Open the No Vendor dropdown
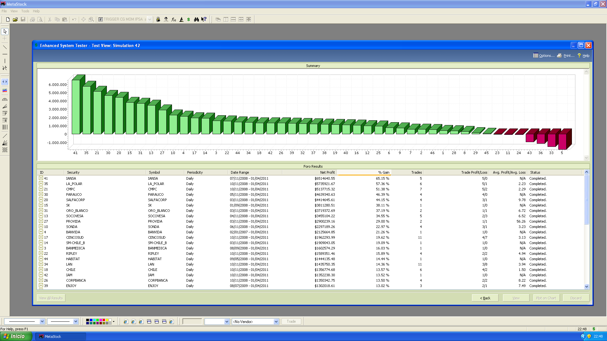The height and width of the screenshot is (341, 607). tap(276, 321)
